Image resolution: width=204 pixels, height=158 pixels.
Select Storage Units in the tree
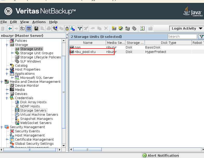pyautogui.click(x=31, y=49)
